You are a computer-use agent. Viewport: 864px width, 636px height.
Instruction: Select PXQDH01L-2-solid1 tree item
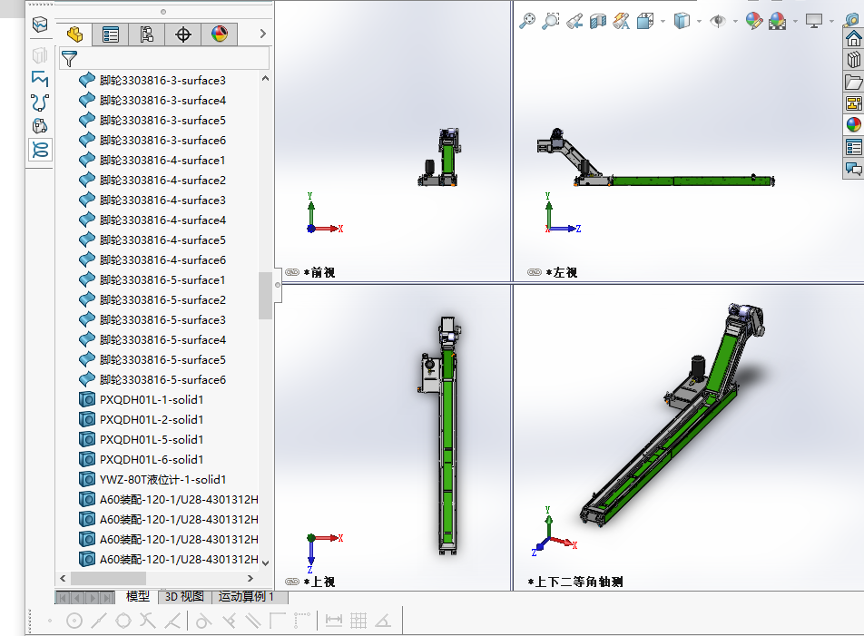[152, 419]
